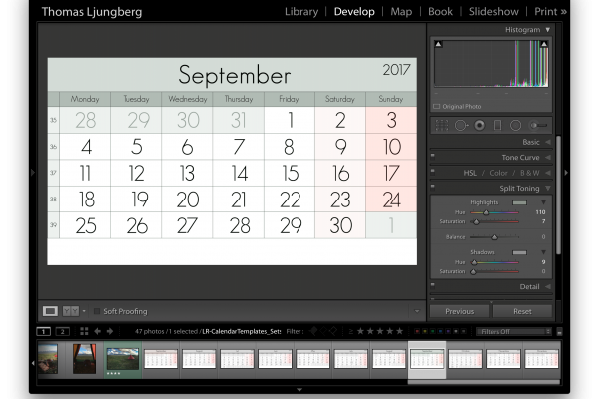This screenshot has height=399, width=599.
Task: Toggle highlight clipping indicator in the histogram
Action: click(544, 44)
